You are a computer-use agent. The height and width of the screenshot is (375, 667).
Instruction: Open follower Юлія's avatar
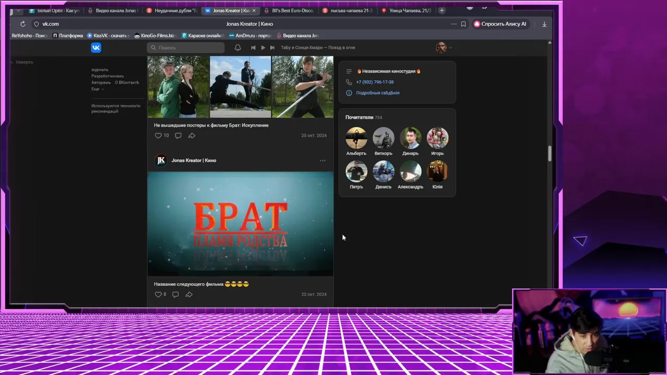pyautogui.click(x=438, y=171)
